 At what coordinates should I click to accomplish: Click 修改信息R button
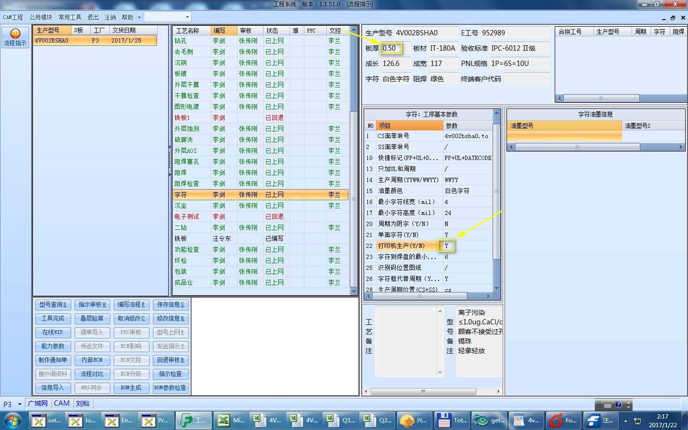171,319
